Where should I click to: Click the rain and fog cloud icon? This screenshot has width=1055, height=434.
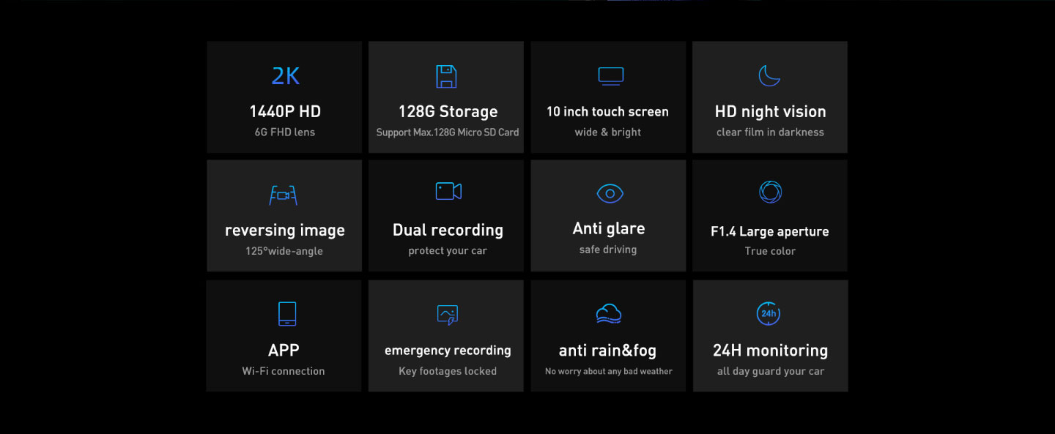point(608,313)
